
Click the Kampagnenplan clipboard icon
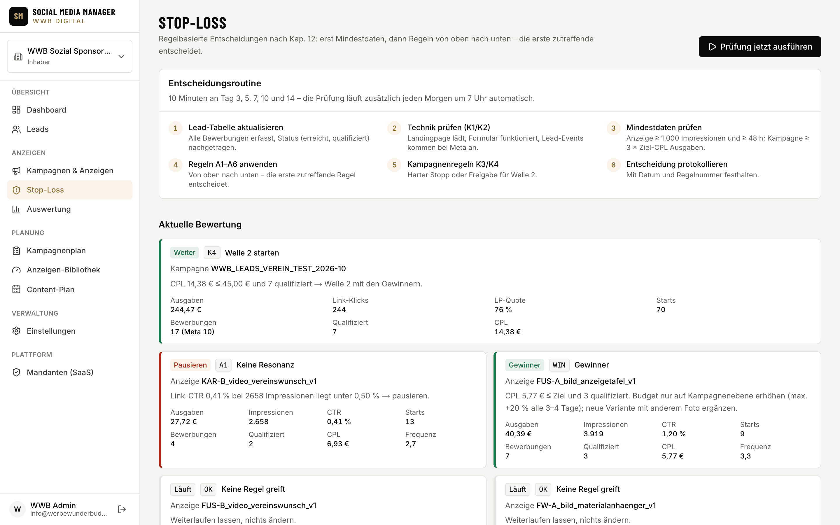pos(16,251)
